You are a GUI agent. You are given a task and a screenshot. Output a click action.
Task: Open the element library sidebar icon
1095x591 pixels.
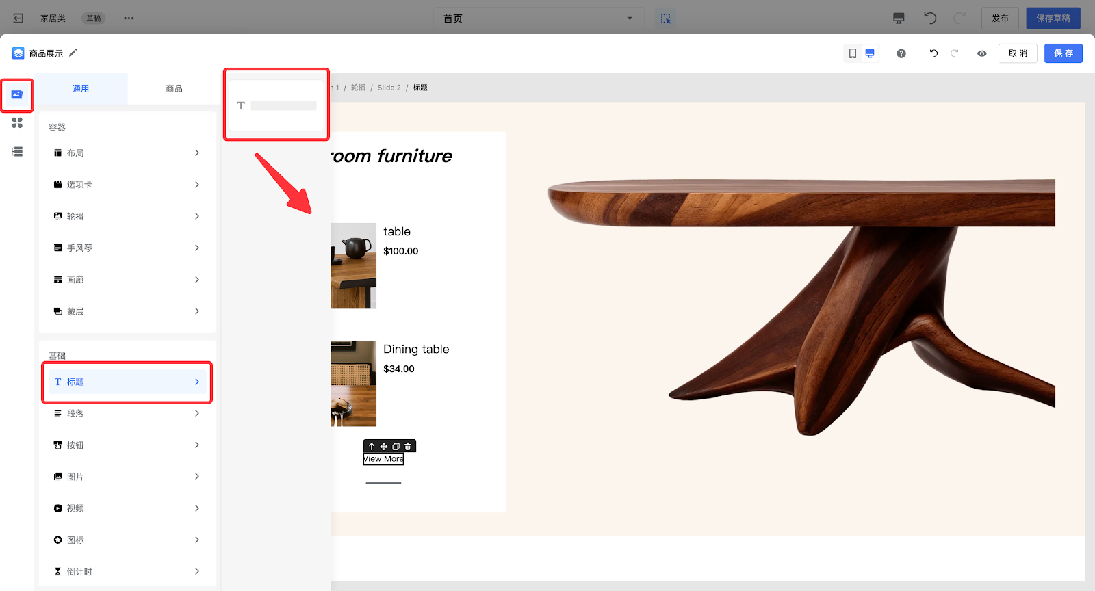click(x=17, y=94)
